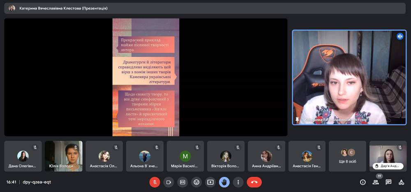This screenshot has height=192, width=411.
Task: Click the presentation title bar Катерина Вячеславівна Клестова (Презентація)
Action: coord(205,8)
